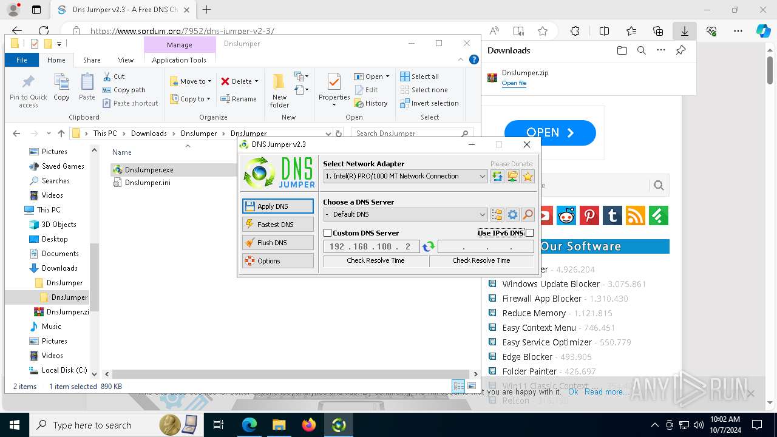Click the Tumblr share icon on the webpage
This screenshot has width=777, height=437.
612,215
